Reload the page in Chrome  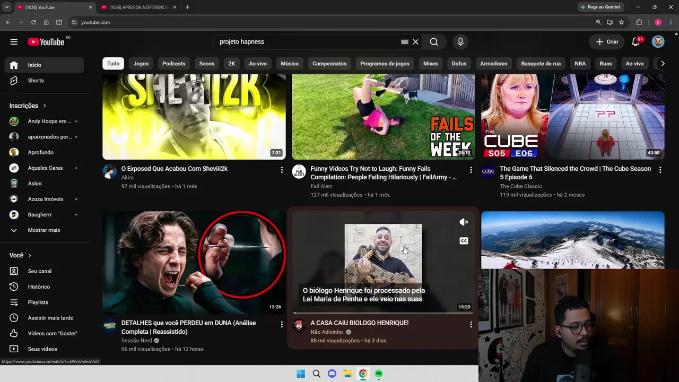pyautogui.click(x=33, y=22)
